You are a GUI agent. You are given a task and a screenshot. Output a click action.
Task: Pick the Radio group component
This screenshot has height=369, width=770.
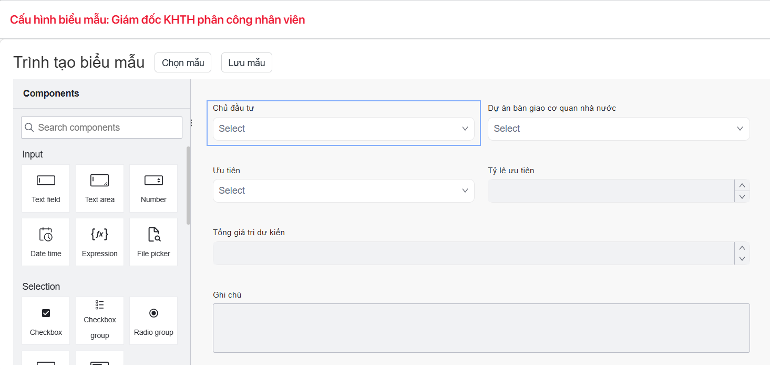click(x=153, y=321)
